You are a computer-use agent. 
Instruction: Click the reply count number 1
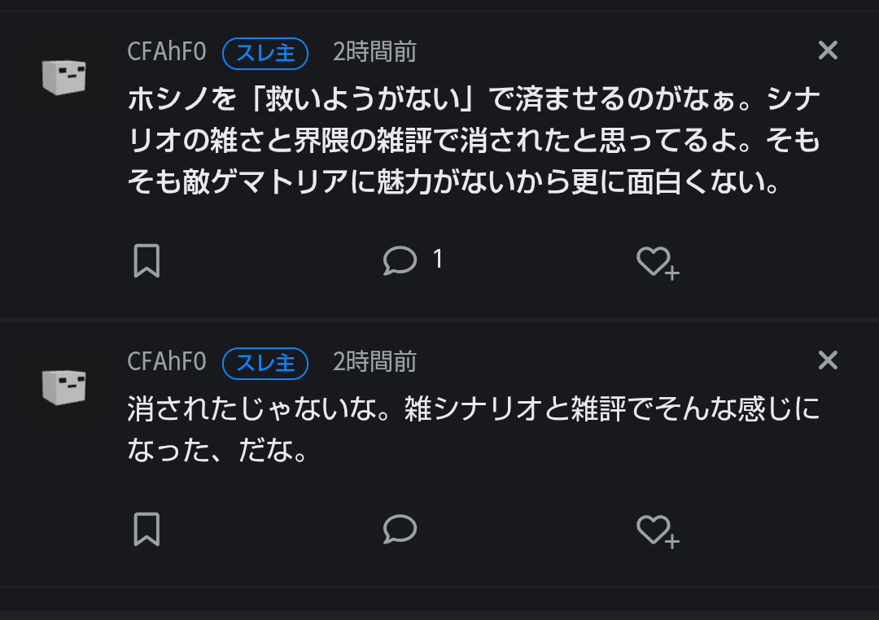(x=438, y=260)
